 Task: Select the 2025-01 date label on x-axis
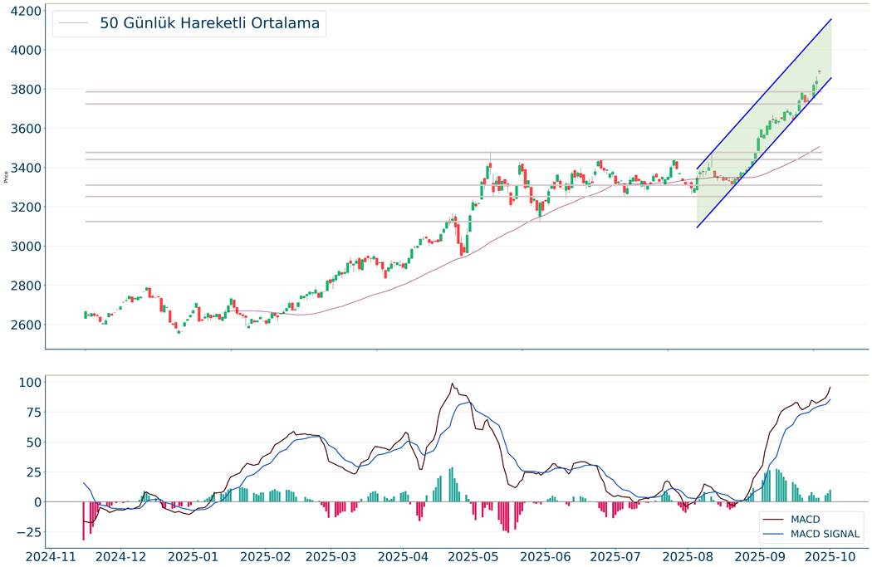[196, 555]
